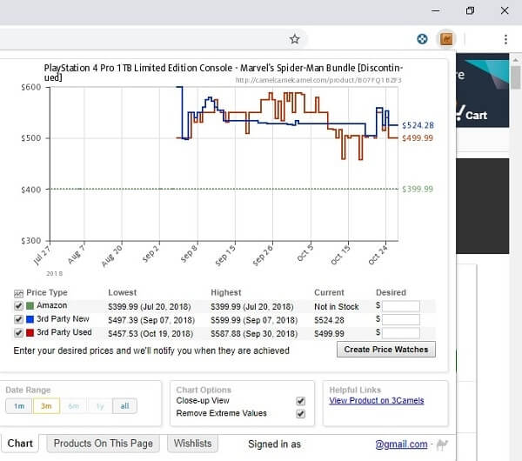The image size is (522, 461).
Task: Toggle the Close-up View checkbox
Action: pyautogui.click(x=300, y=401)
